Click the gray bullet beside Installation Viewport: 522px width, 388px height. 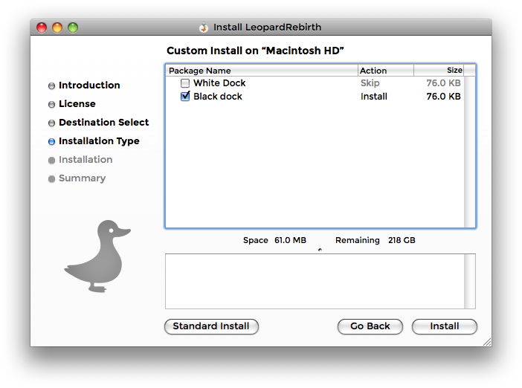point(51,161)
